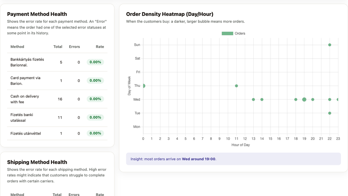Click the 0.00% badge for Bankkártyás fizetés
The image size is (348, 196).
(95, 62)
